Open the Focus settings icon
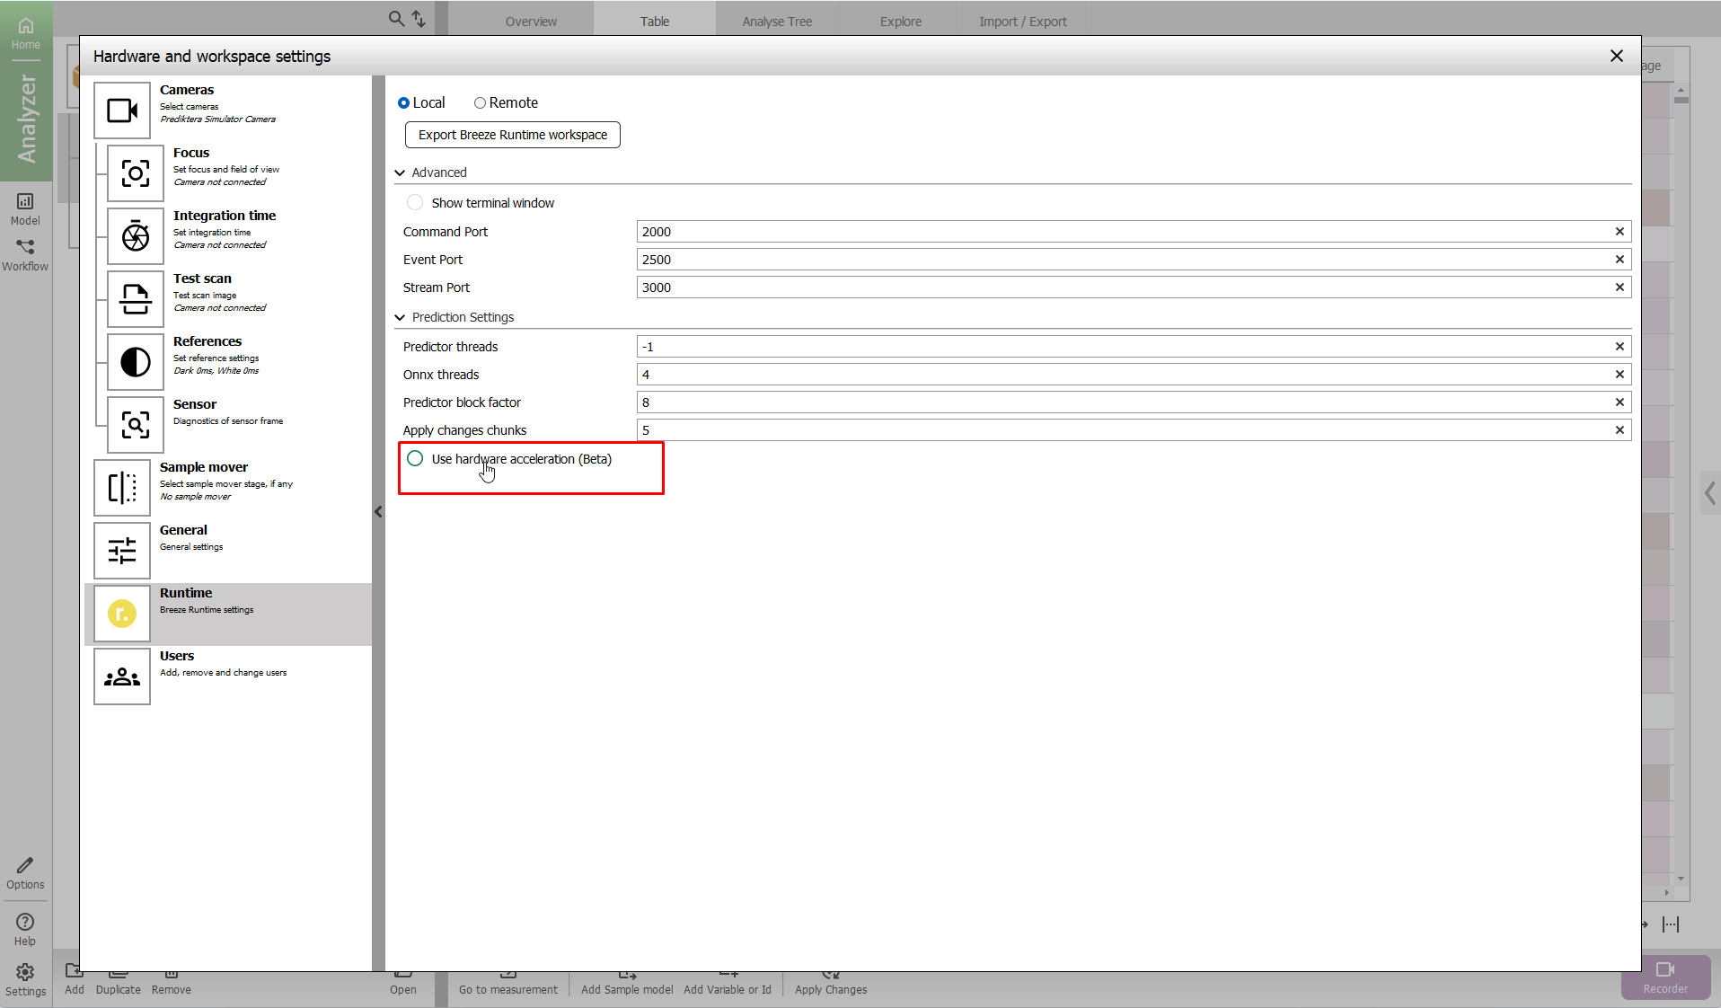 pyautogui.click(x=136, y=173)
